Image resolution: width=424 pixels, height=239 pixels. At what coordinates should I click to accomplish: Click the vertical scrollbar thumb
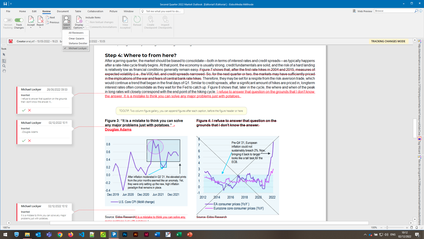click(415, 129)
